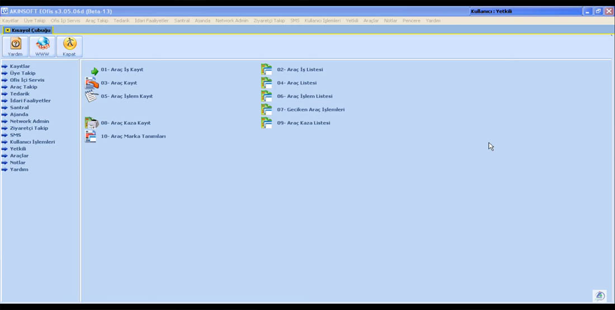Open the 03- Araç Kayıt icon
Screen dimensions: 615x310
point(92,83)
